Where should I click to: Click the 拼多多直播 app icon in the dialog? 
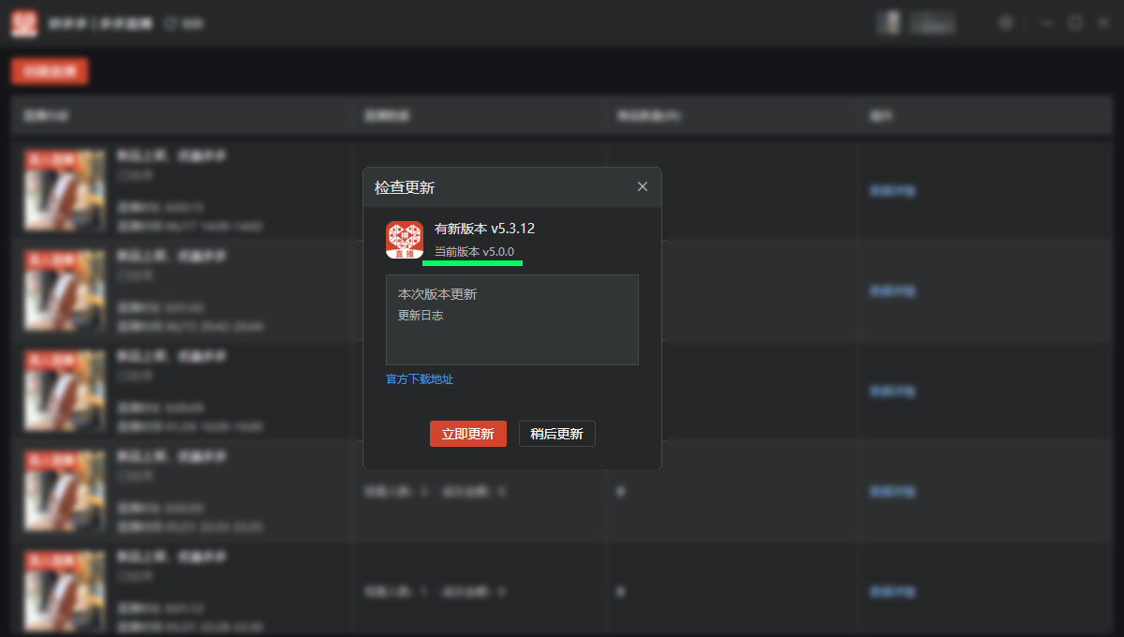tap(404, 240)
